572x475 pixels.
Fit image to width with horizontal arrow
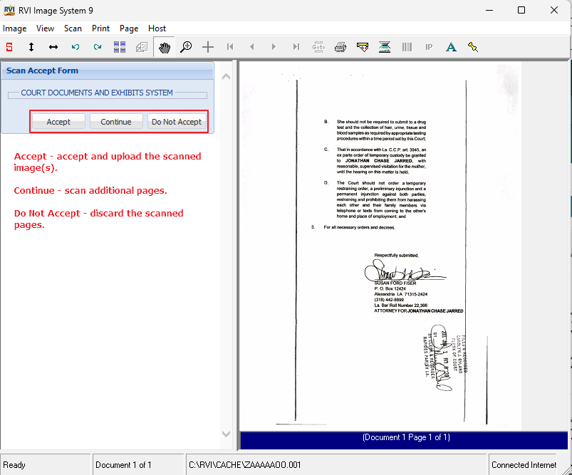pos(53,47)
